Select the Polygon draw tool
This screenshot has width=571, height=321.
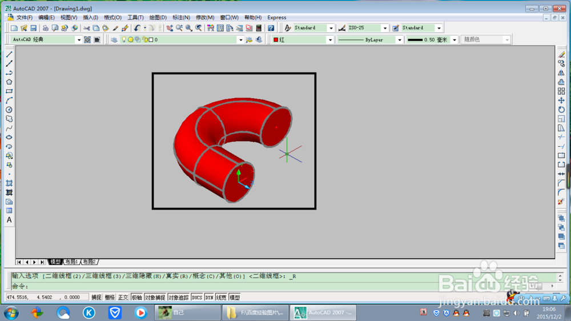point(9,82)
